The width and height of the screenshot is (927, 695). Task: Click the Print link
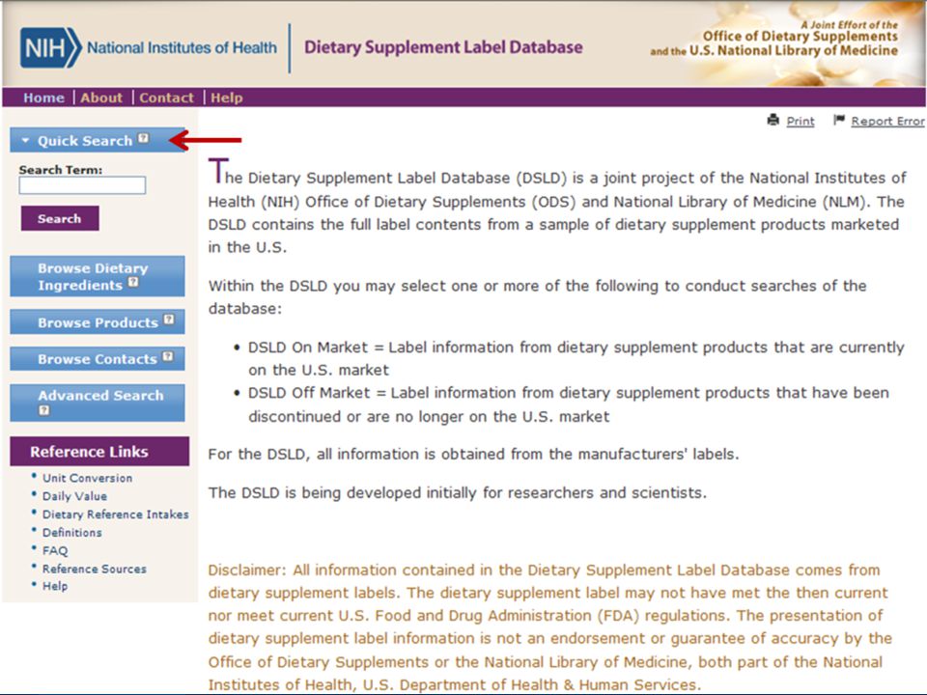click(801, 122)
